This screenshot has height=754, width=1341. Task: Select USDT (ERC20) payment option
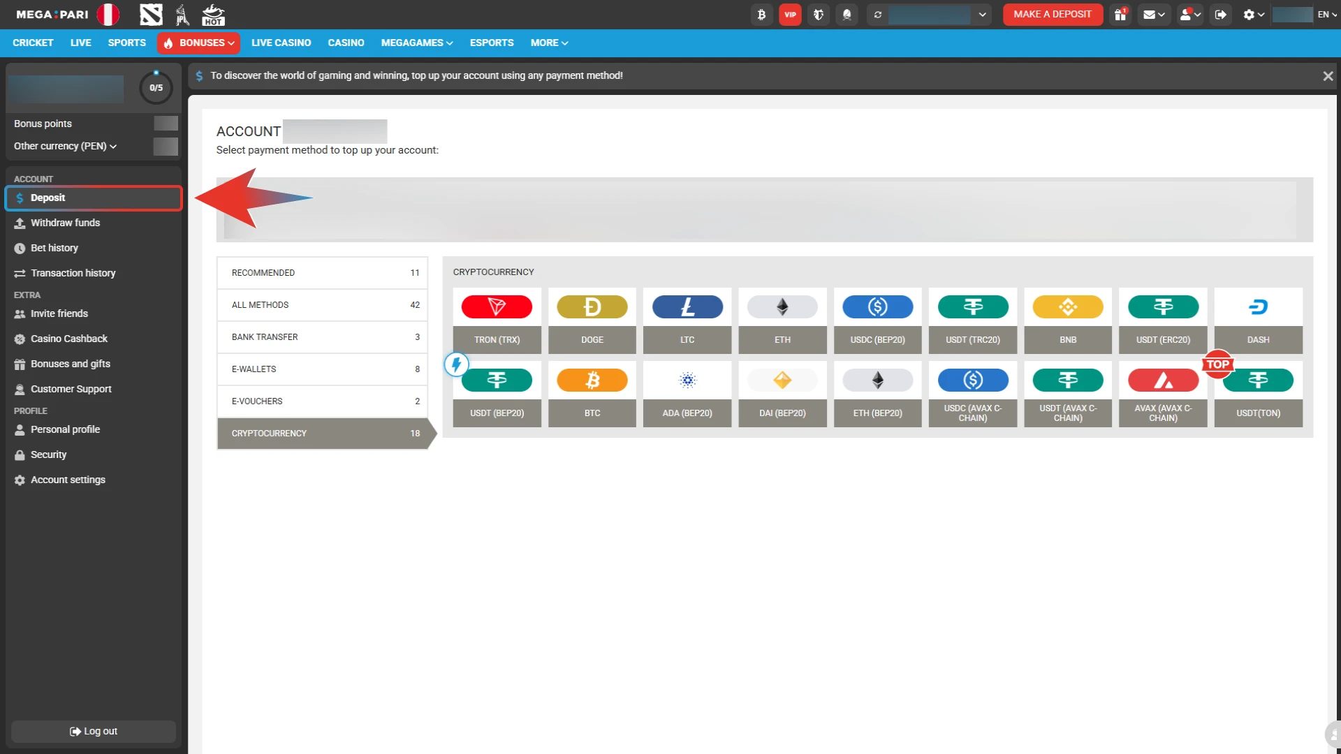coord(1163,321)
